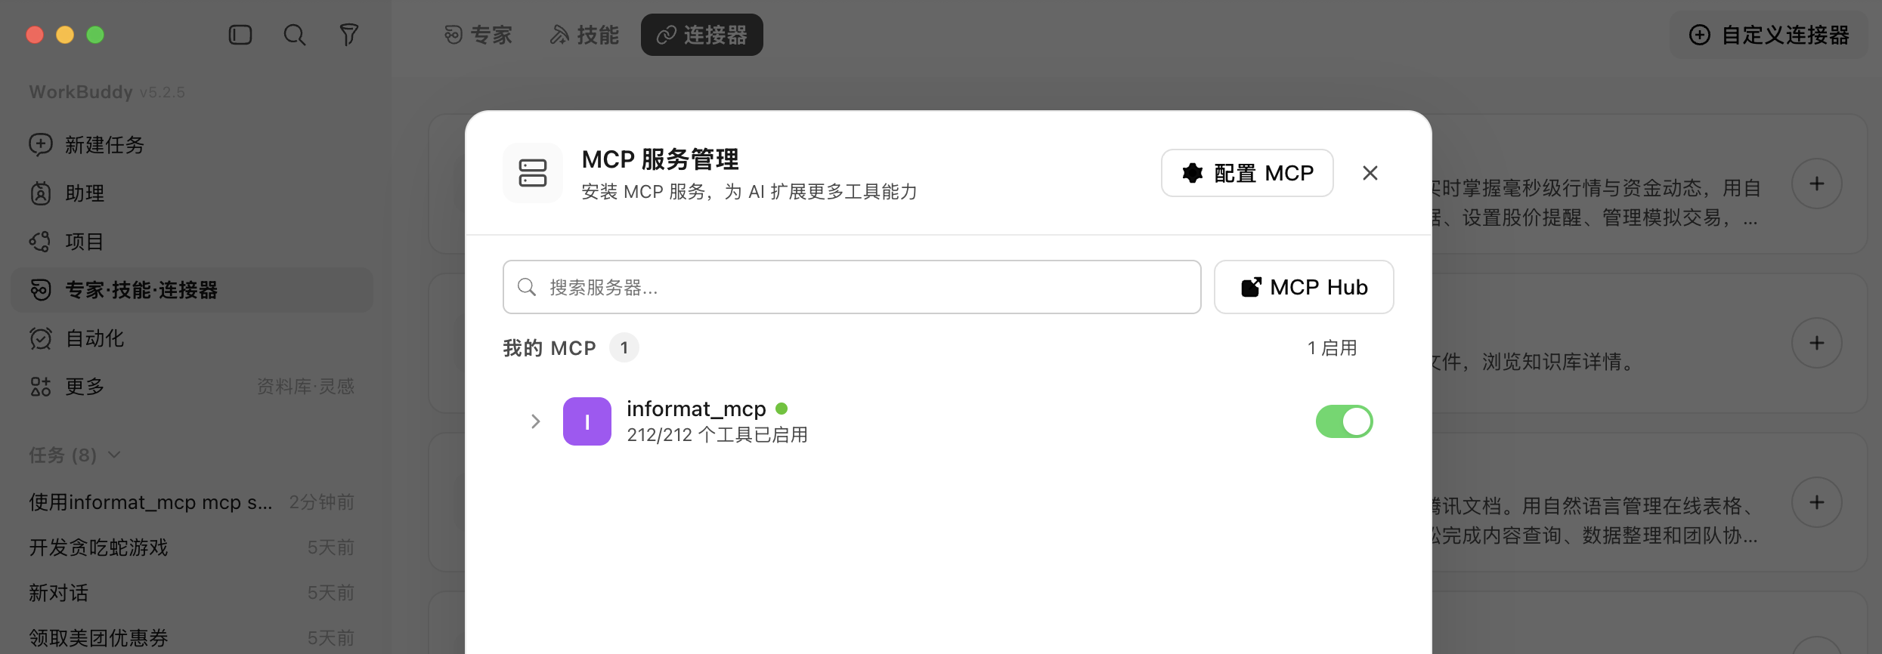
Task: Click the 资料库·灵感 label
Action: [305, 387]
